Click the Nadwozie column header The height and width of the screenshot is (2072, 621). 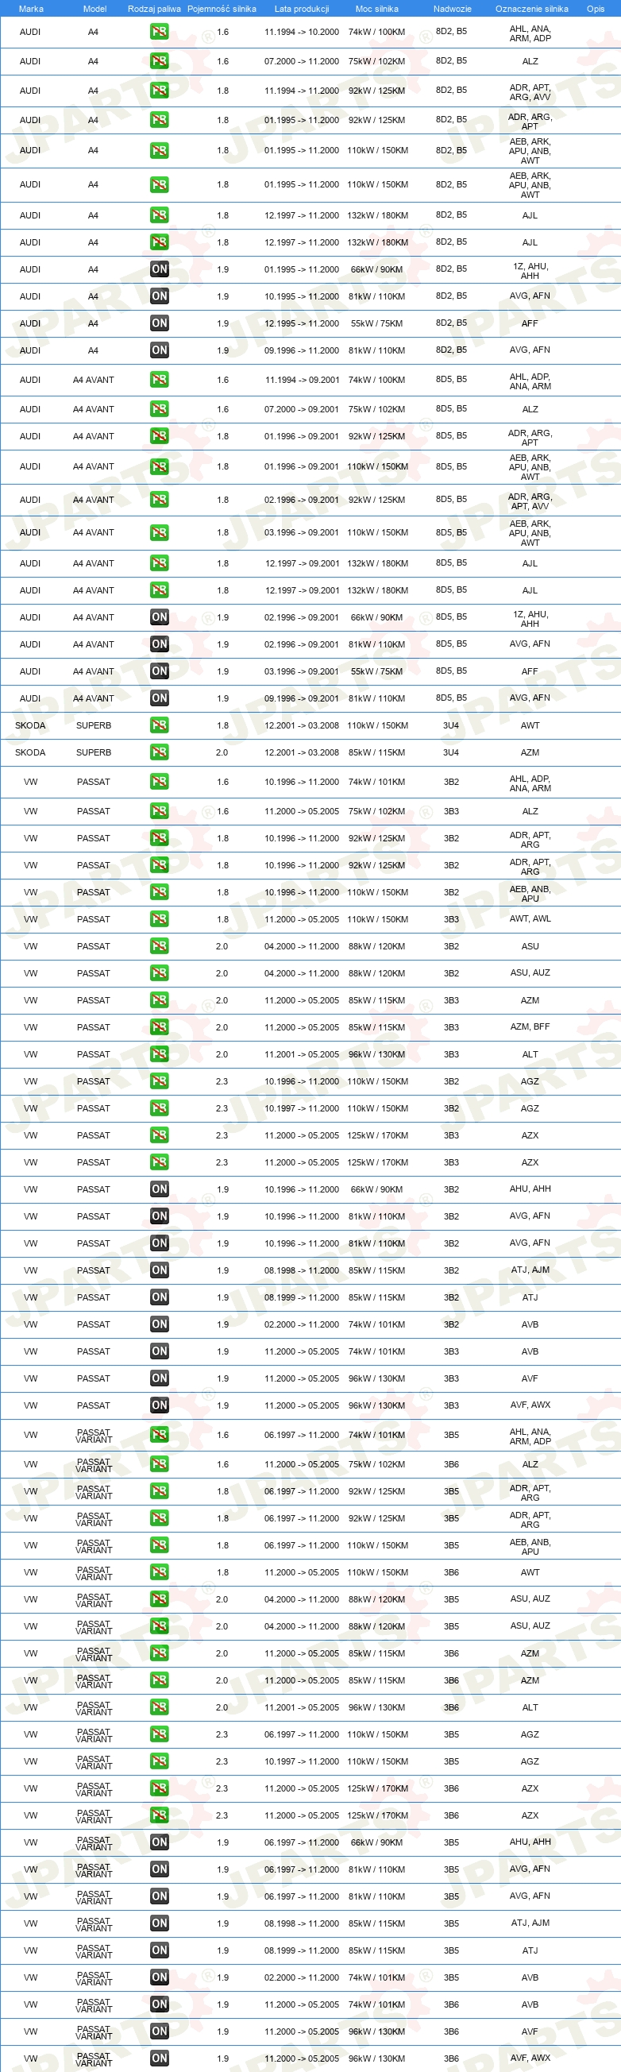452,9
